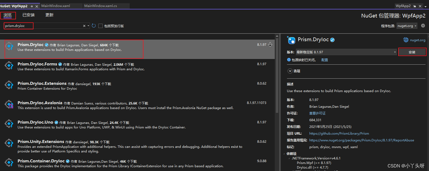
Task: Open the document tab overflow dropdown
Action: click(x=425, y=6)
